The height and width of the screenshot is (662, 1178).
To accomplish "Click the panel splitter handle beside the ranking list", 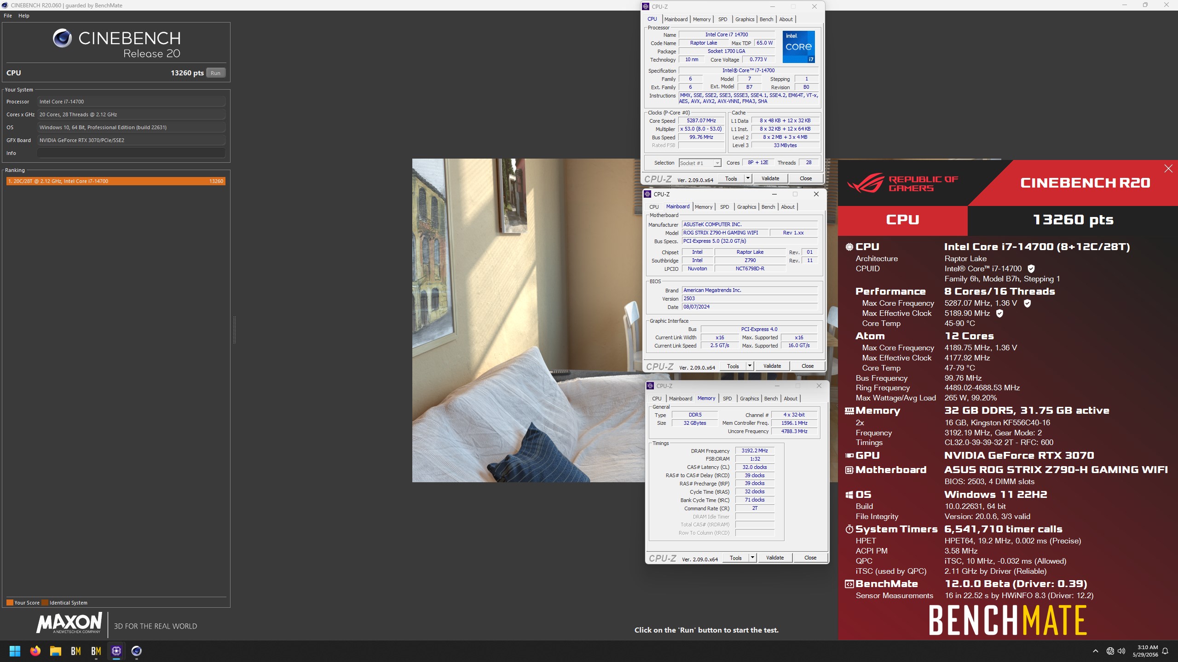I will pyautogui.click(x=234, y=330).
